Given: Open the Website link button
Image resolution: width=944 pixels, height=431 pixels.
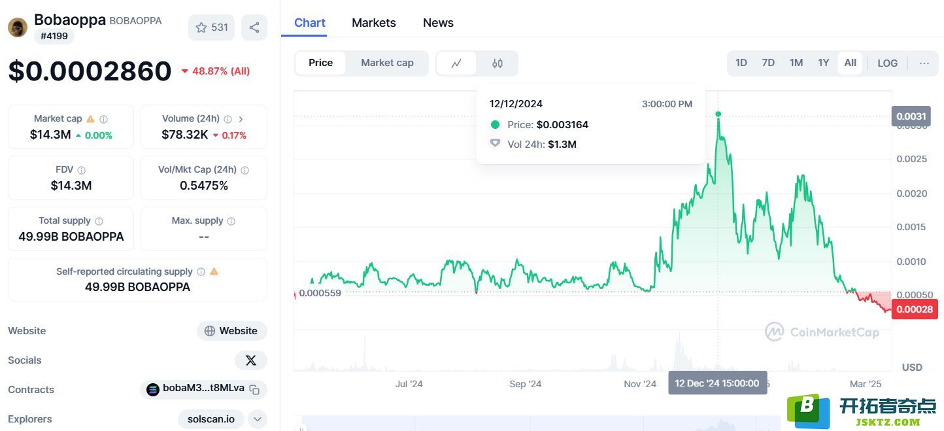Looking at the screenshot, I should (232, 331).
